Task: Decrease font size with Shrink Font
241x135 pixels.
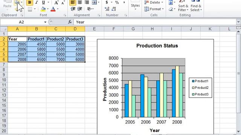Action: click(x=63, y=3)
